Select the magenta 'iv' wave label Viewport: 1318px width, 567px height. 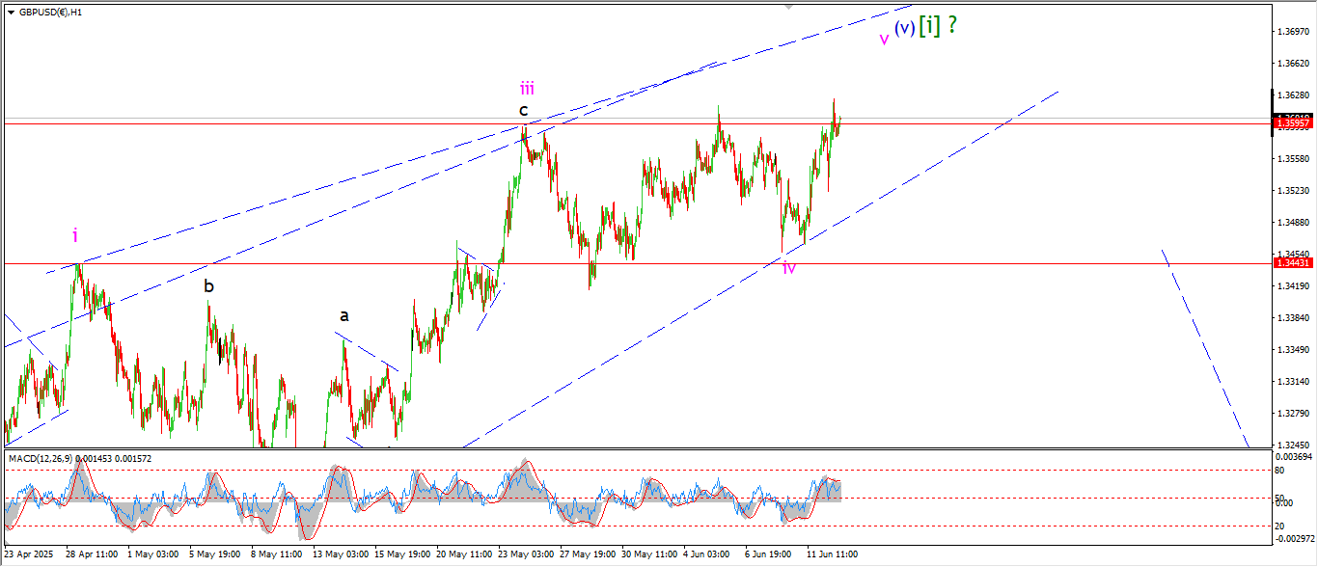789,267
